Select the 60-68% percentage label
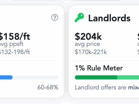139x104 pixels. (x=48, y=87)
